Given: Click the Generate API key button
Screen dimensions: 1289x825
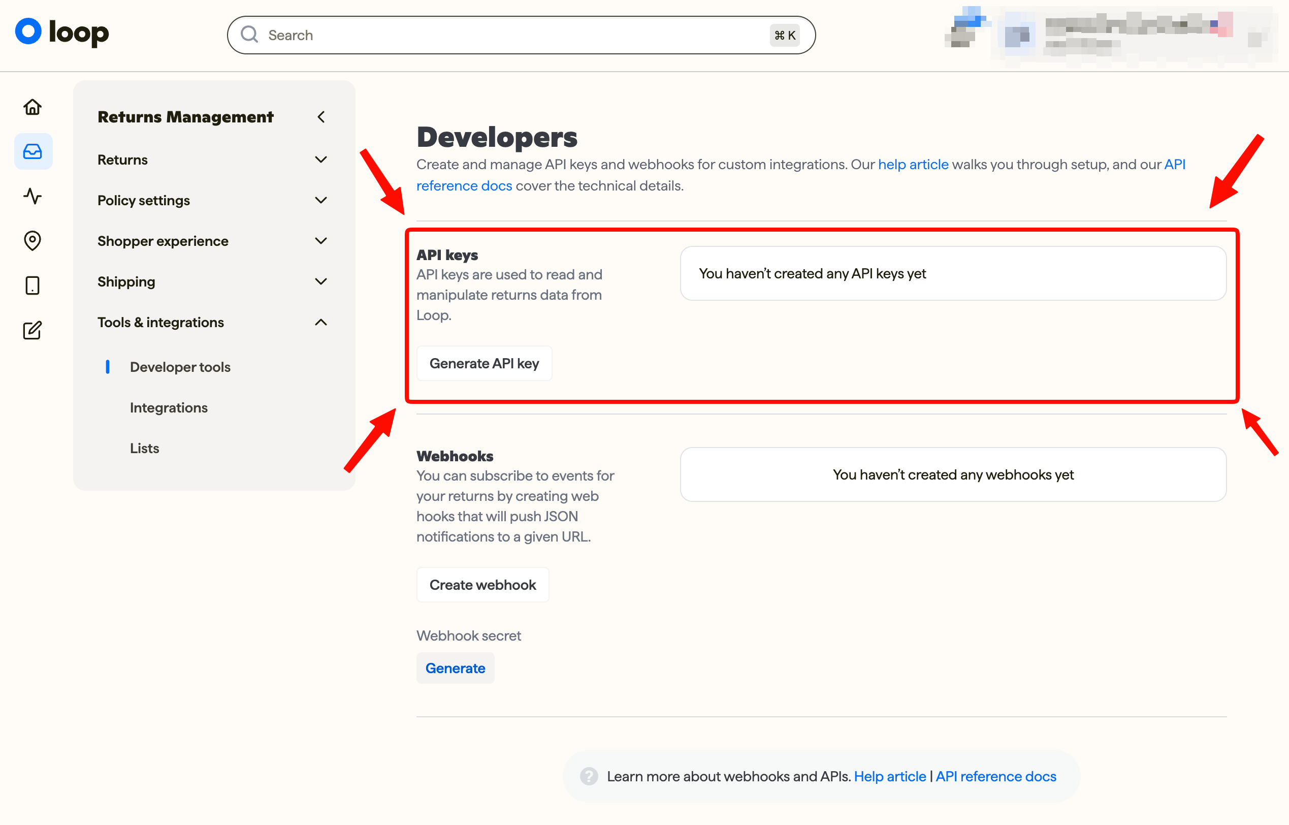Looking at the screenshot, I should tap(484, 363).
